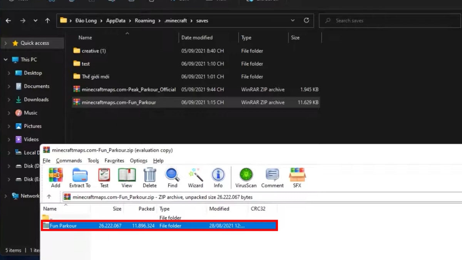Viewport: 462px width, 260px height.
Task: Refresh the saves folder view
Action: coord(306,21)
